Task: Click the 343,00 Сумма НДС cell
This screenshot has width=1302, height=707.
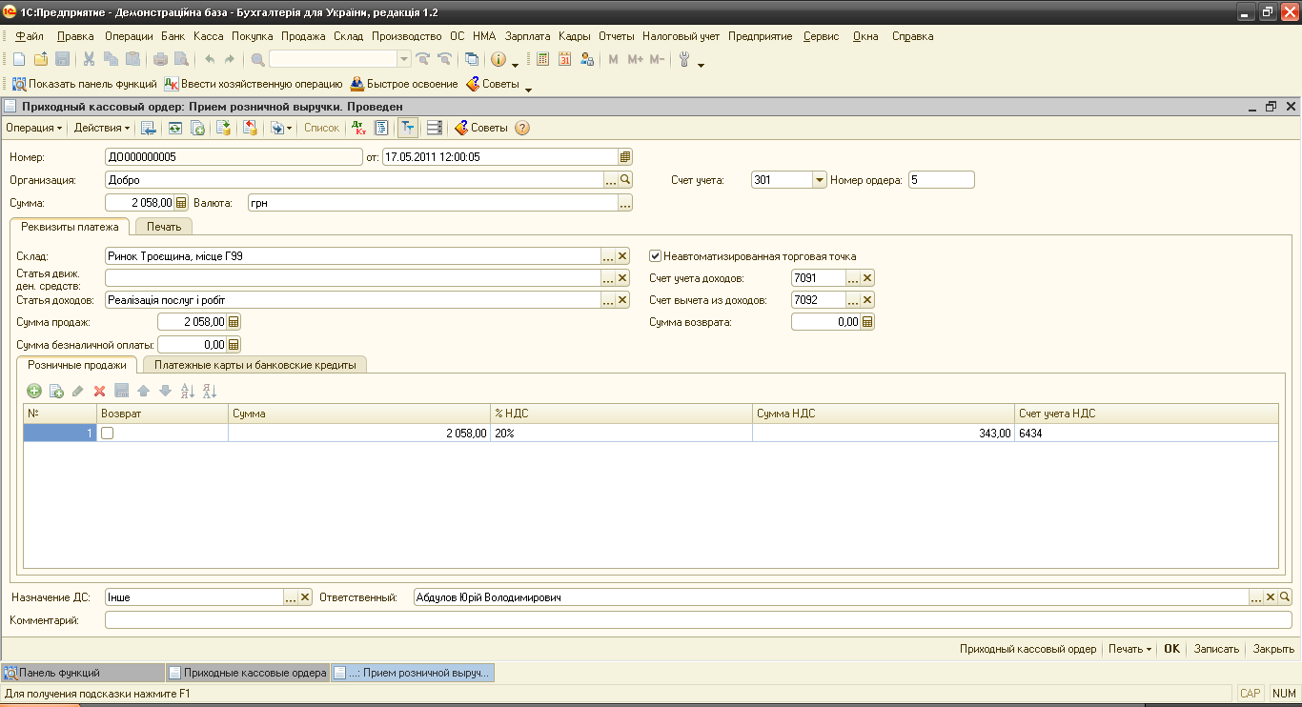Action: (884, 434)
